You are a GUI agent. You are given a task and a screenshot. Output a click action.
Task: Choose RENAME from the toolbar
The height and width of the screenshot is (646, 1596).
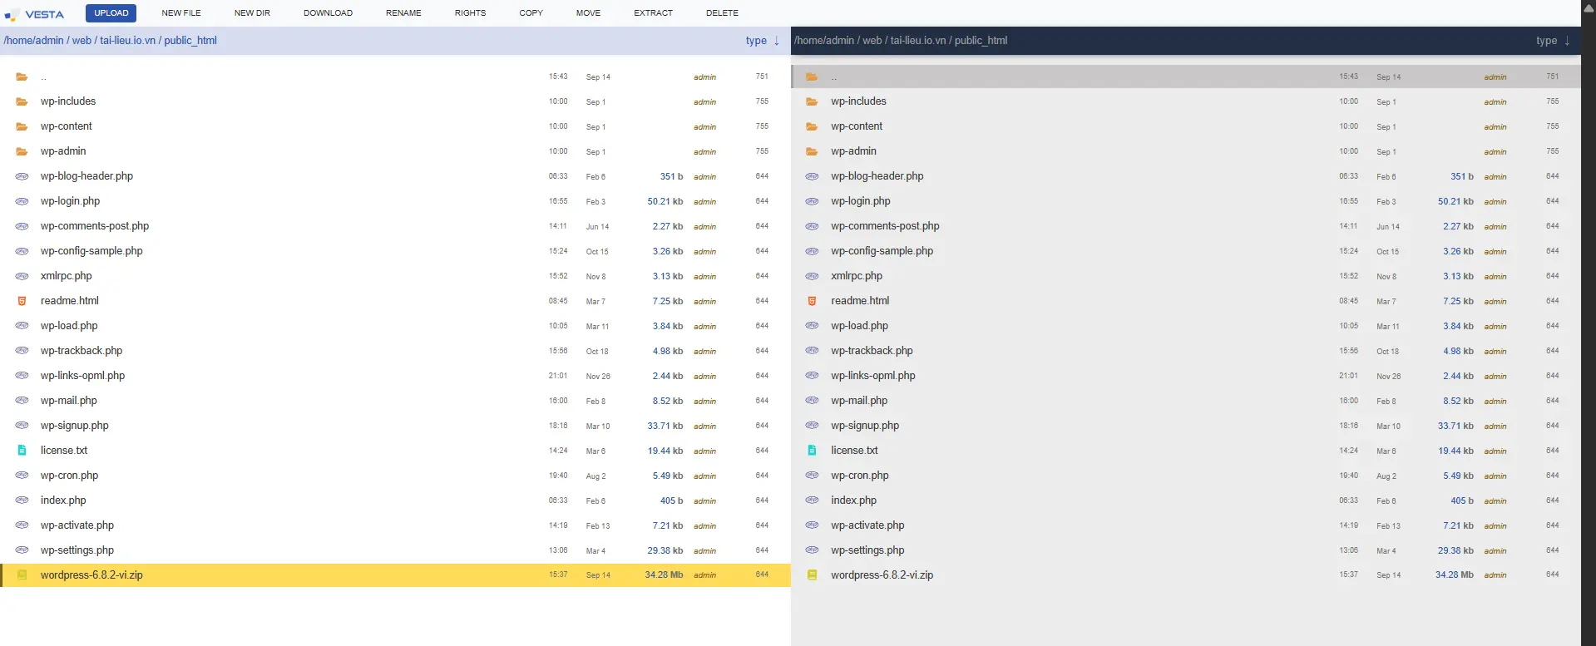403,13
